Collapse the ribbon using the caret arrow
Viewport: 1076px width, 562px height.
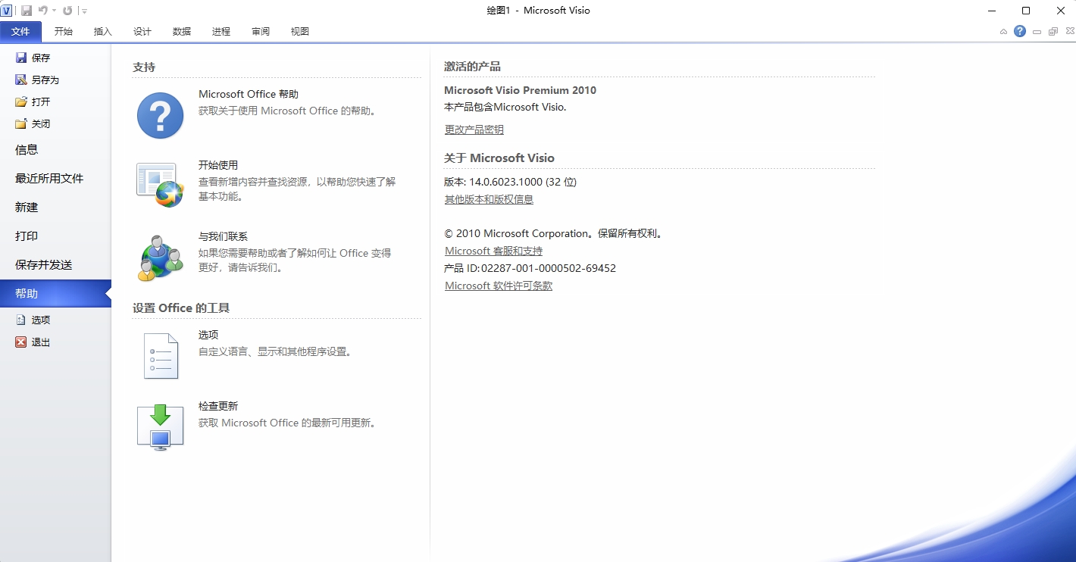click(x=1003, y=32)
